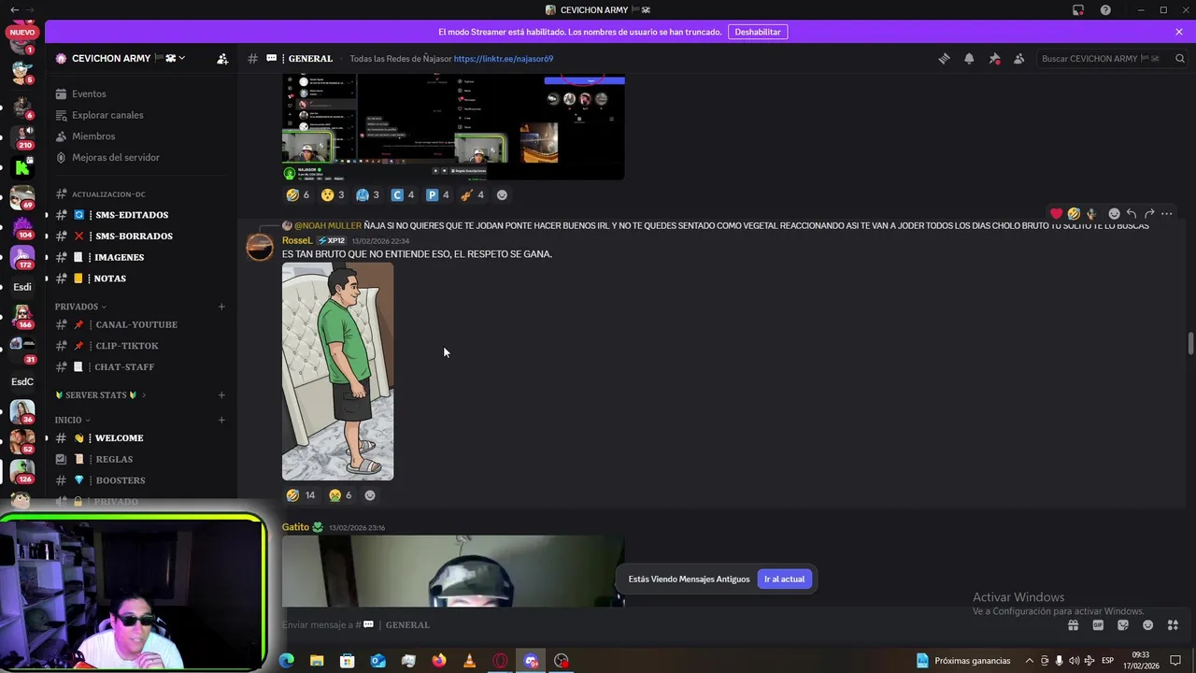Expand the SERVER STATS category
1196x673 pixels.
tap(101, 395)
